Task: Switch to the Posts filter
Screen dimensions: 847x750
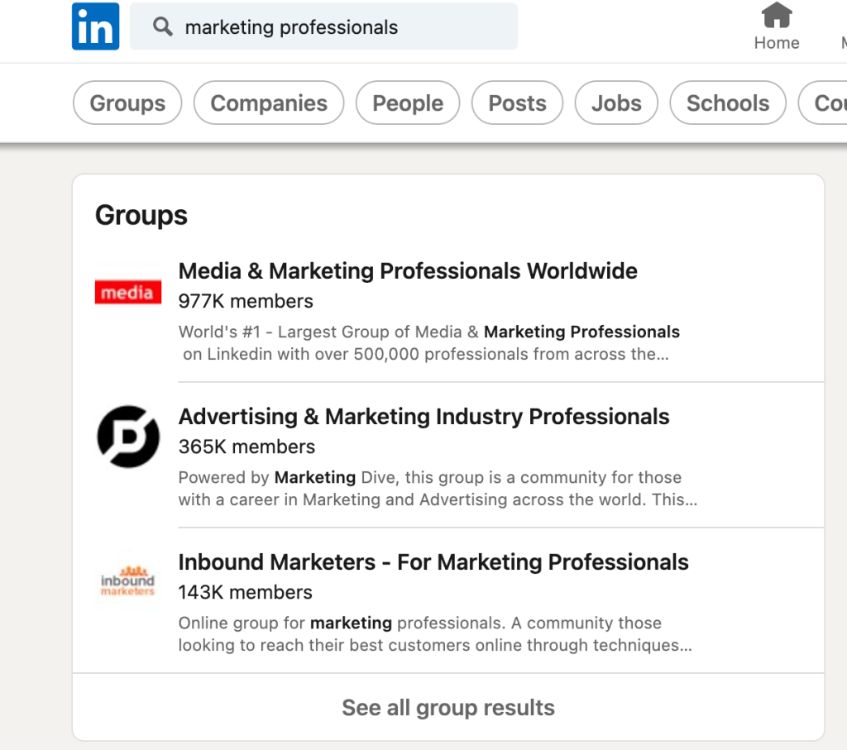Action: click(x=517, y=103)
